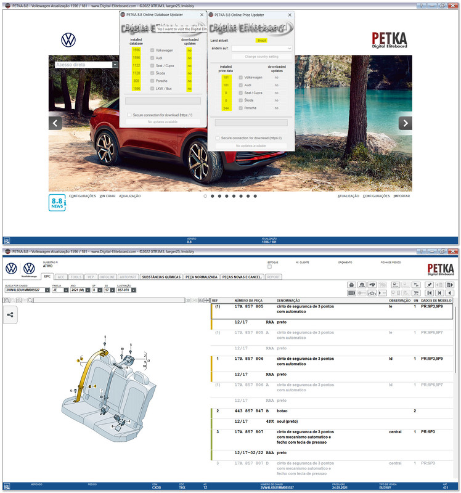Open Peça Normalizada tab
Image resolution: width=461 pixels, height=493 pixels.
click(202, 277)
